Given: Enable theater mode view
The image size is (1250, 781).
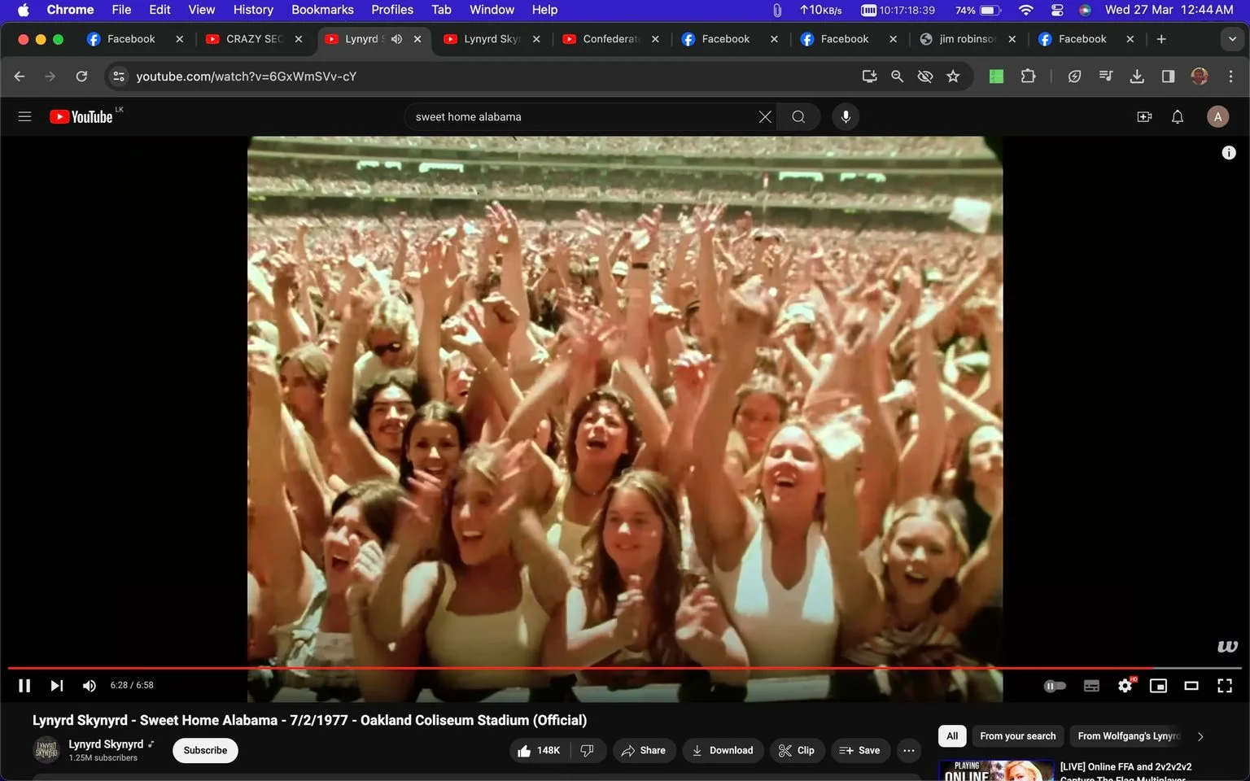Looking at the screenshot, I should point(1191,686).
